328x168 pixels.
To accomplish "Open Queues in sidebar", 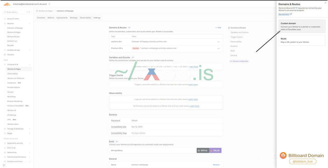I will pyautogui.click(x=10, y=92).
